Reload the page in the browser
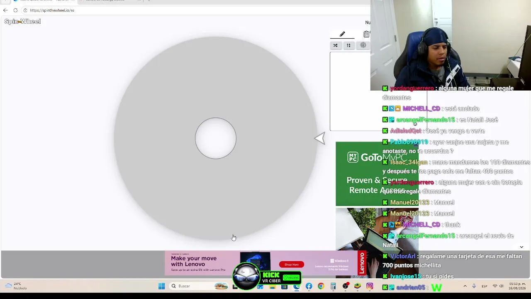 [x=15, y=10]
